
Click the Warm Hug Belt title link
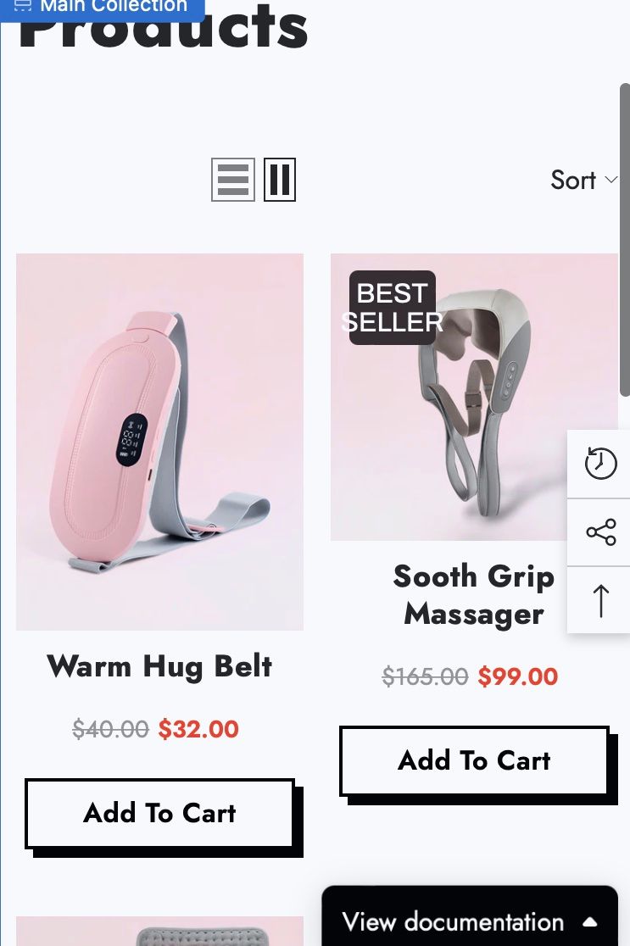(160, 666)
